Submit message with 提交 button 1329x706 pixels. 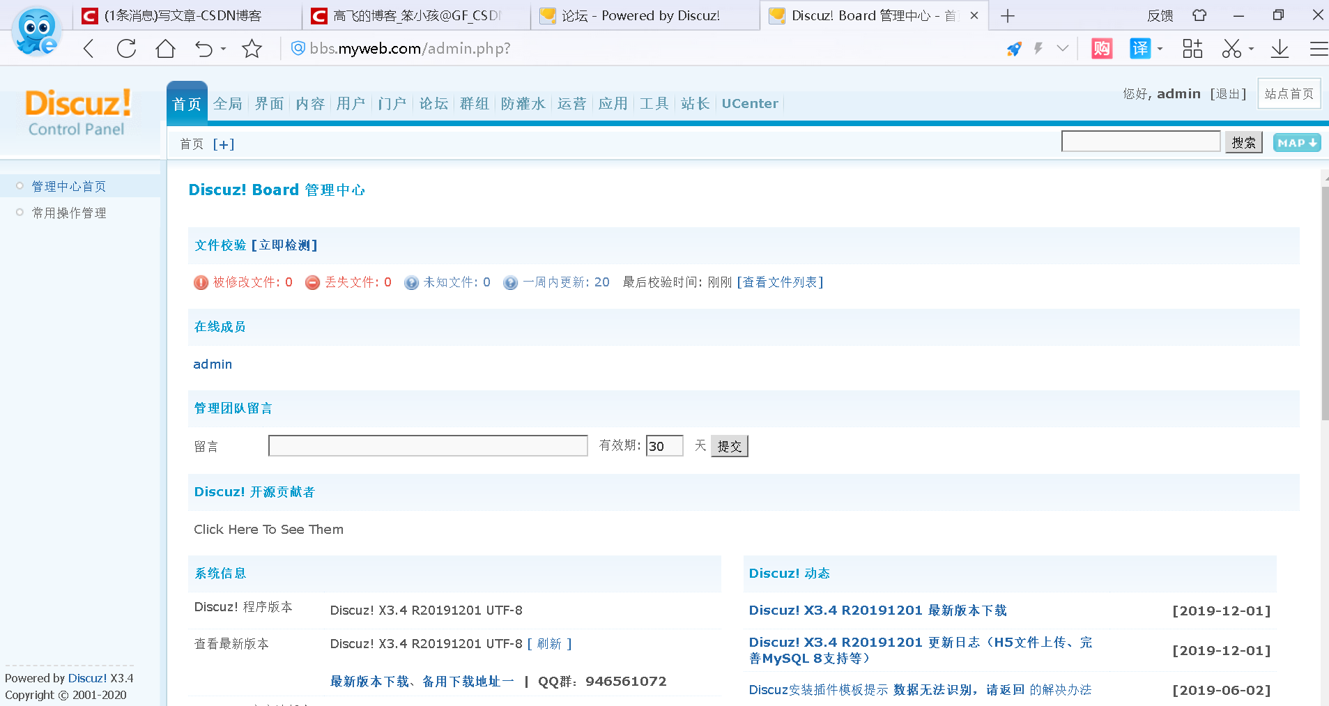coord(730,446)
